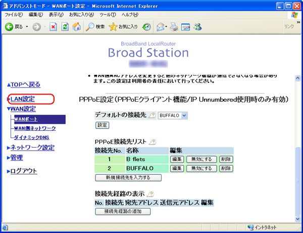Click the Edit page icon
The image size is (303, 233).
[x=185, y=27]
